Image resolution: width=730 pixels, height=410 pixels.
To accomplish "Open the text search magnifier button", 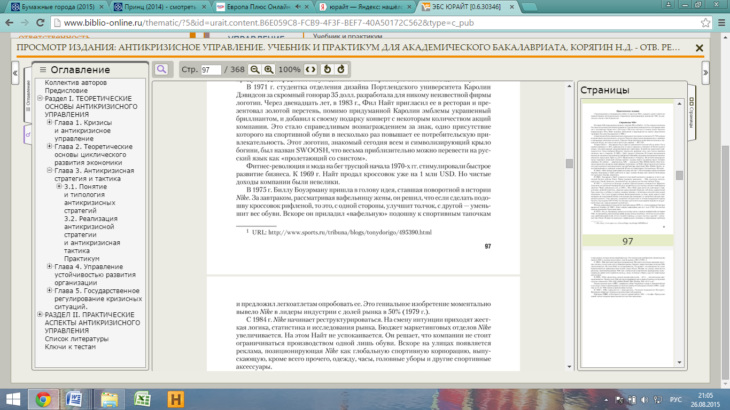I will [161, 69].
